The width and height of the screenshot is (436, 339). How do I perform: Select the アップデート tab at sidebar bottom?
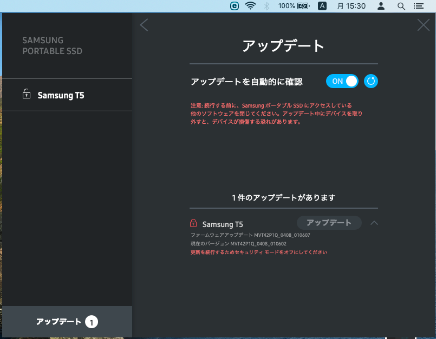(67, 322)
